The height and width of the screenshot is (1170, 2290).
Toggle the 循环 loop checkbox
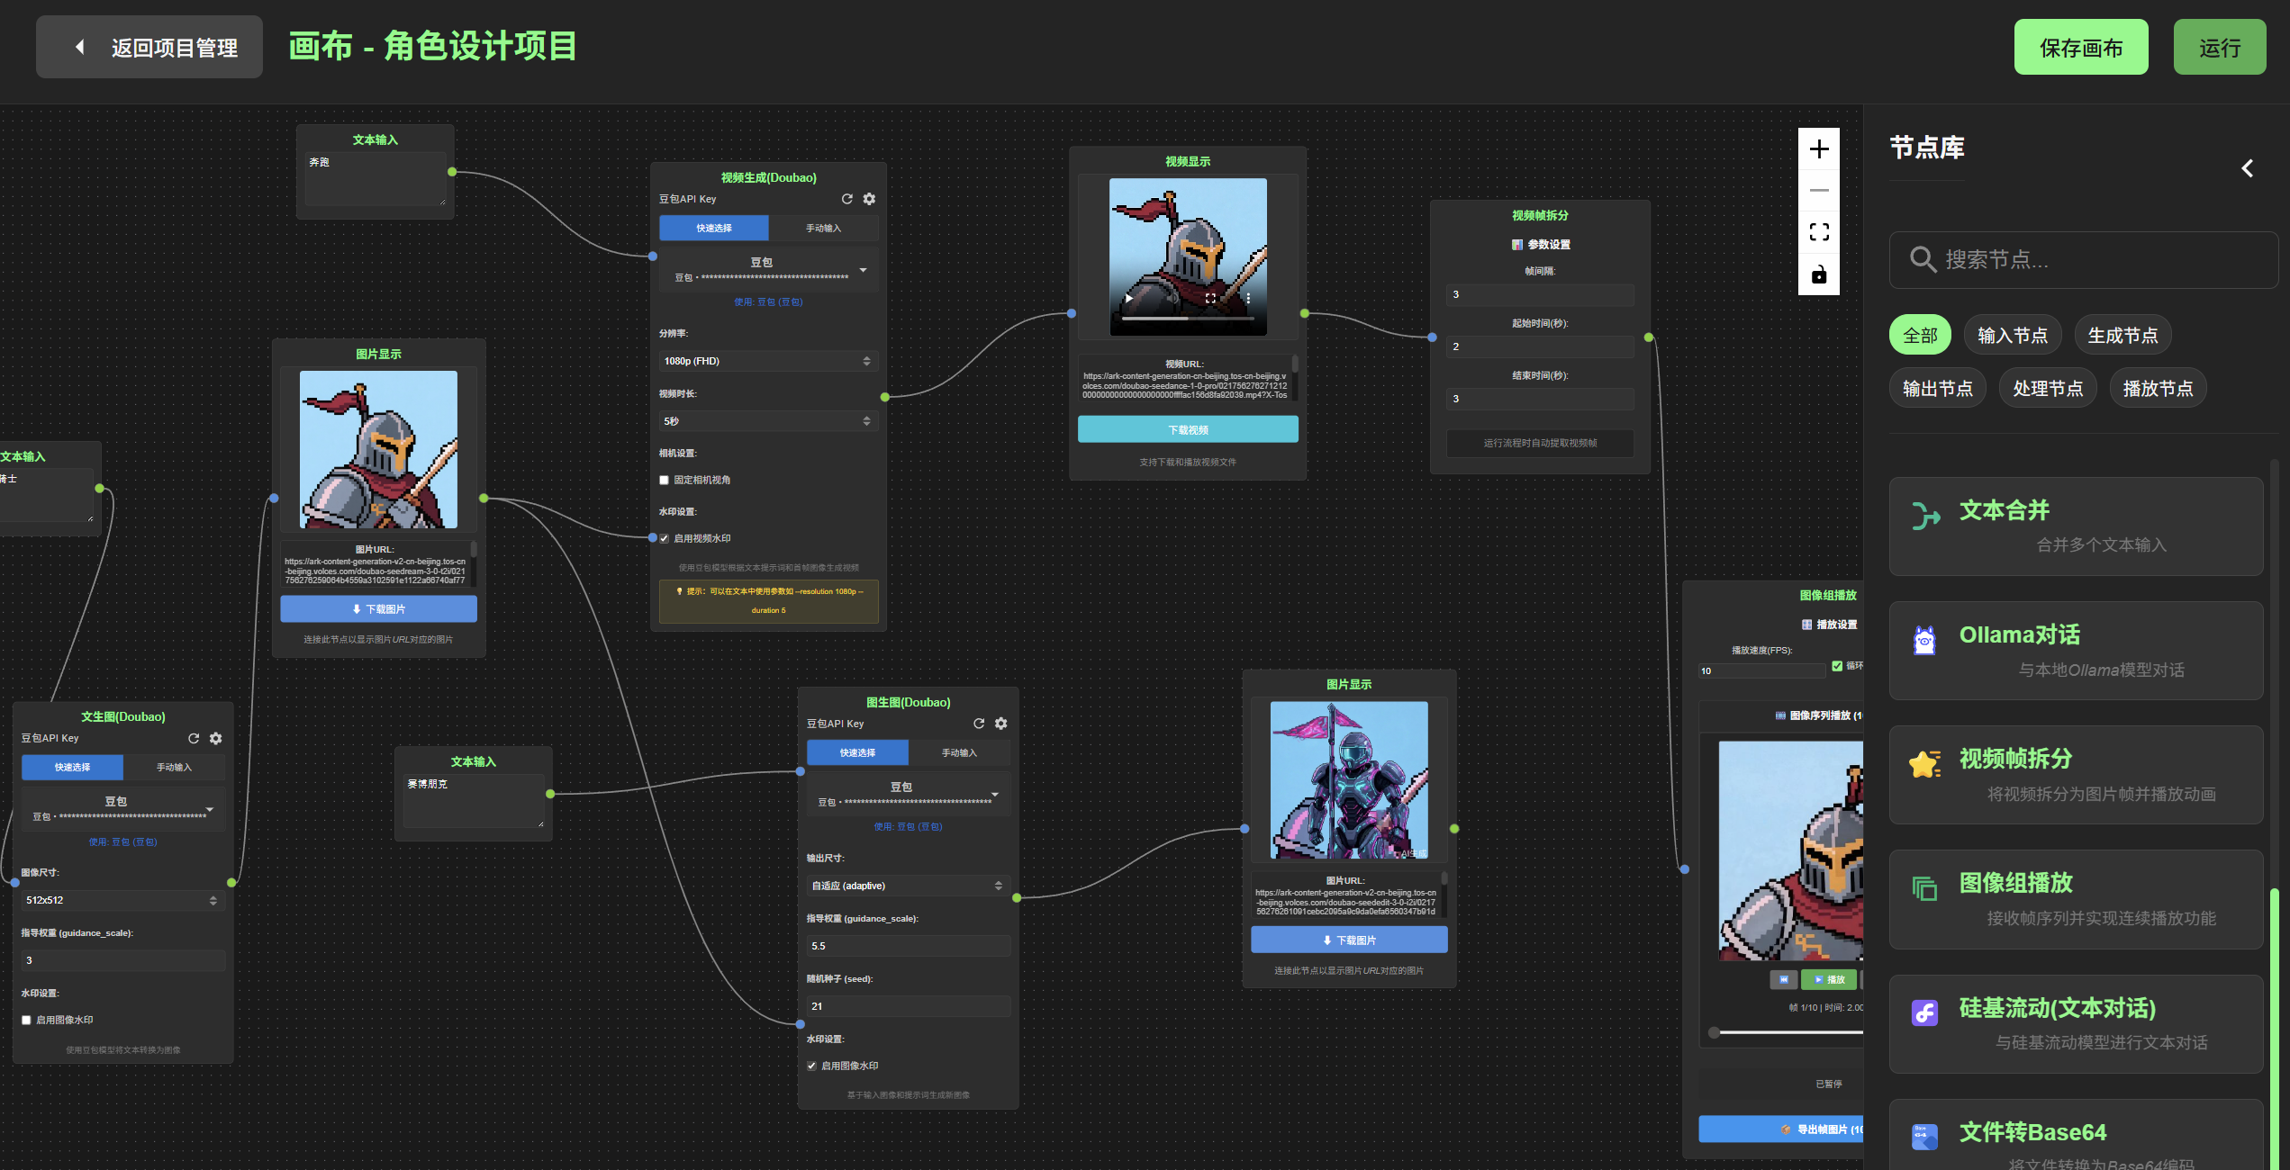pyautogui.click(x=1837, y=666)
